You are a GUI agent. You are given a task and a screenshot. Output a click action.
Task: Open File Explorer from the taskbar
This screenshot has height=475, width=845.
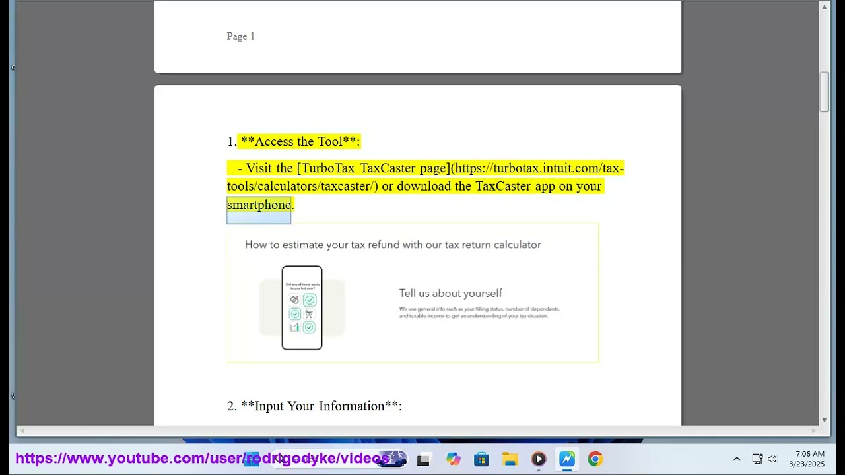510,460
